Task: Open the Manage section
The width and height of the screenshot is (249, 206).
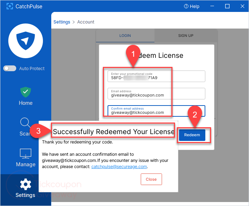Action: click(x=26, y=158)
